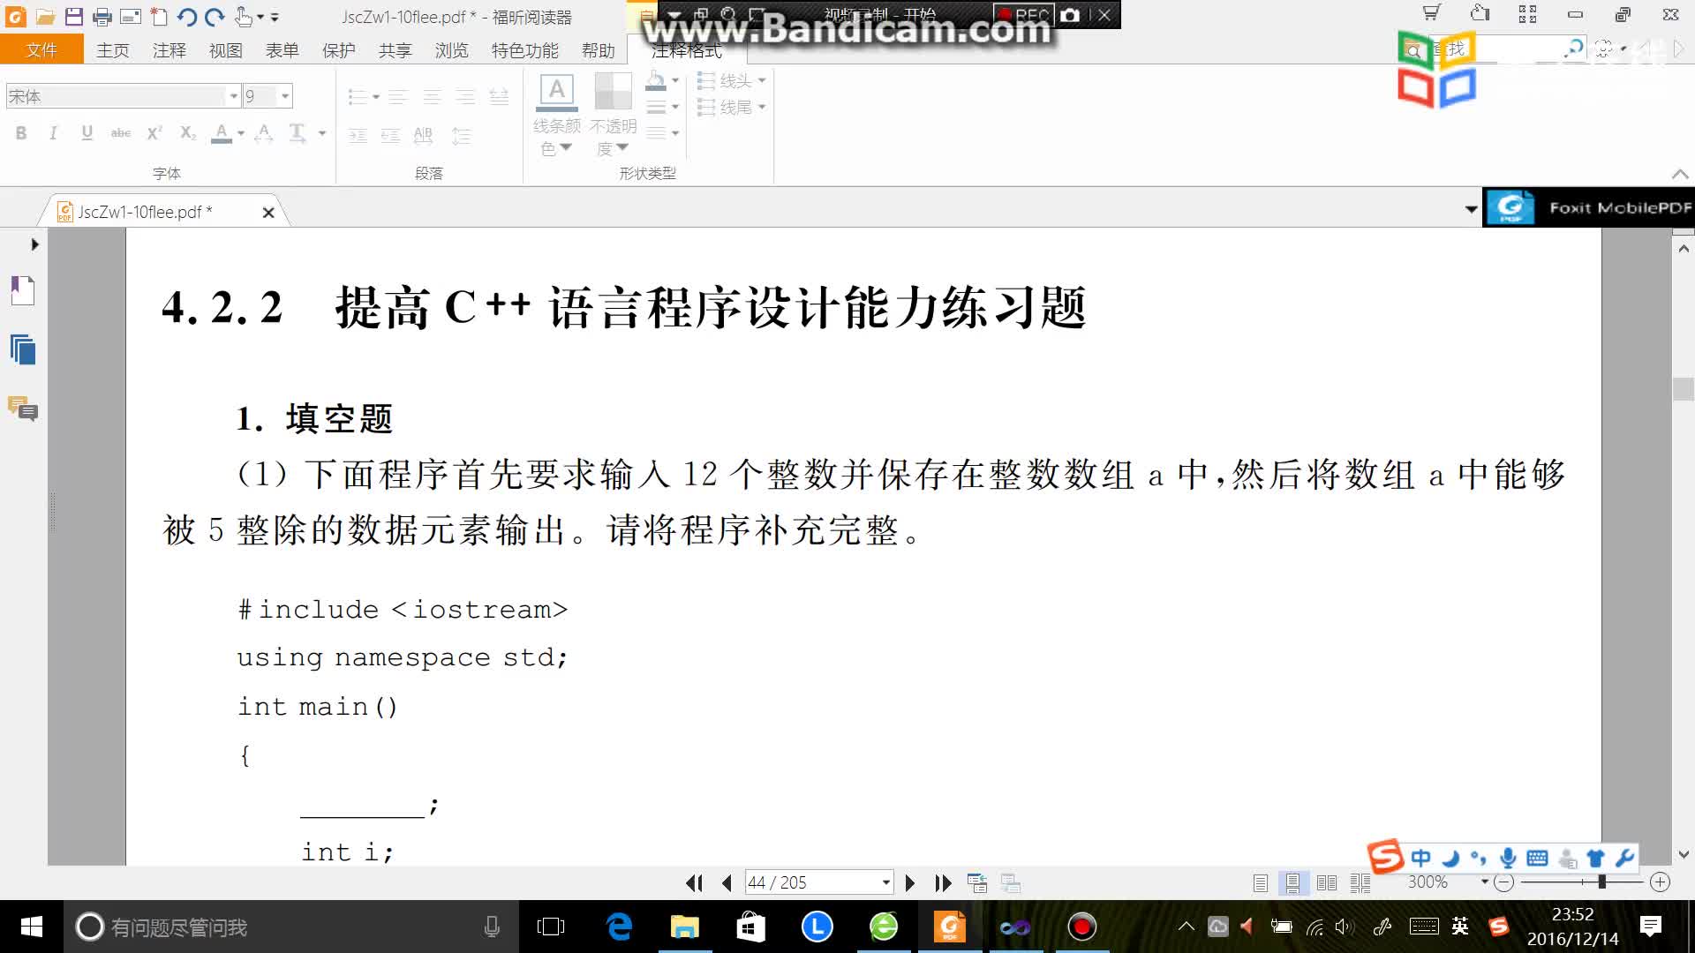
Task: Switch to the 特色功能 features ribbon tab
Action: point(524,50)
